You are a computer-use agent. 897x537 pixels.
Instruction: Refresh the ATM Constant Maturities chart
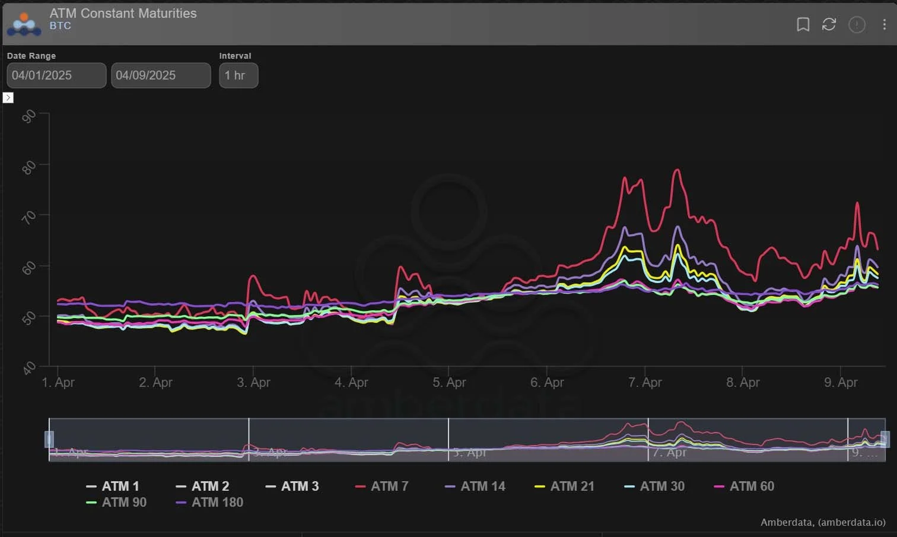(829, 24)
